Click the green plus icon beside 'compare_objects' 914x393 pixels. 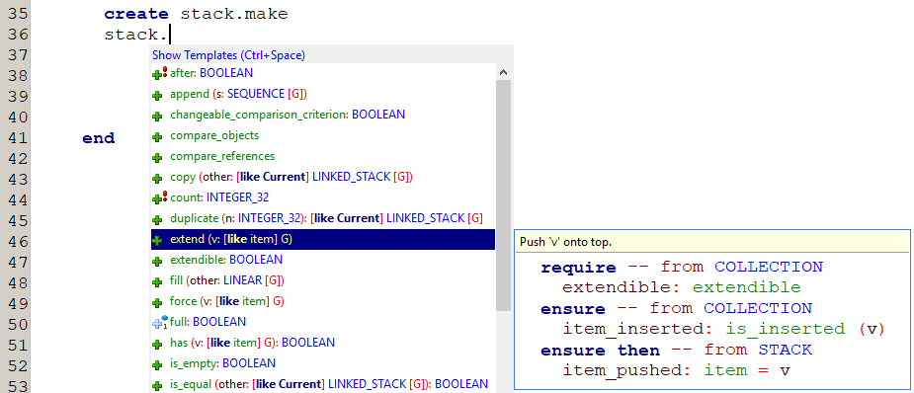(157, 137)
